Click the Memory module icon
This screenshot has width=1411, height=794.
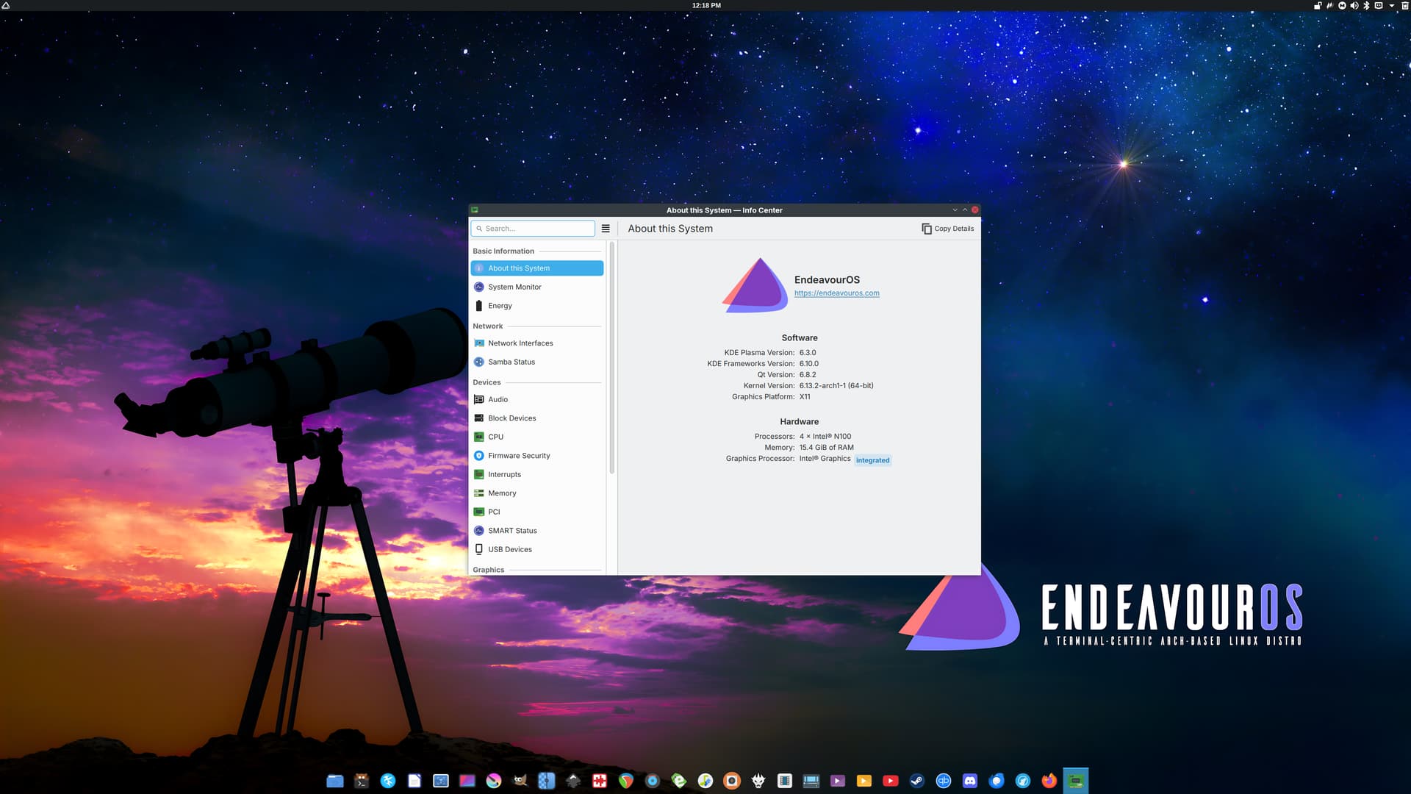click(x=479, y=493)
